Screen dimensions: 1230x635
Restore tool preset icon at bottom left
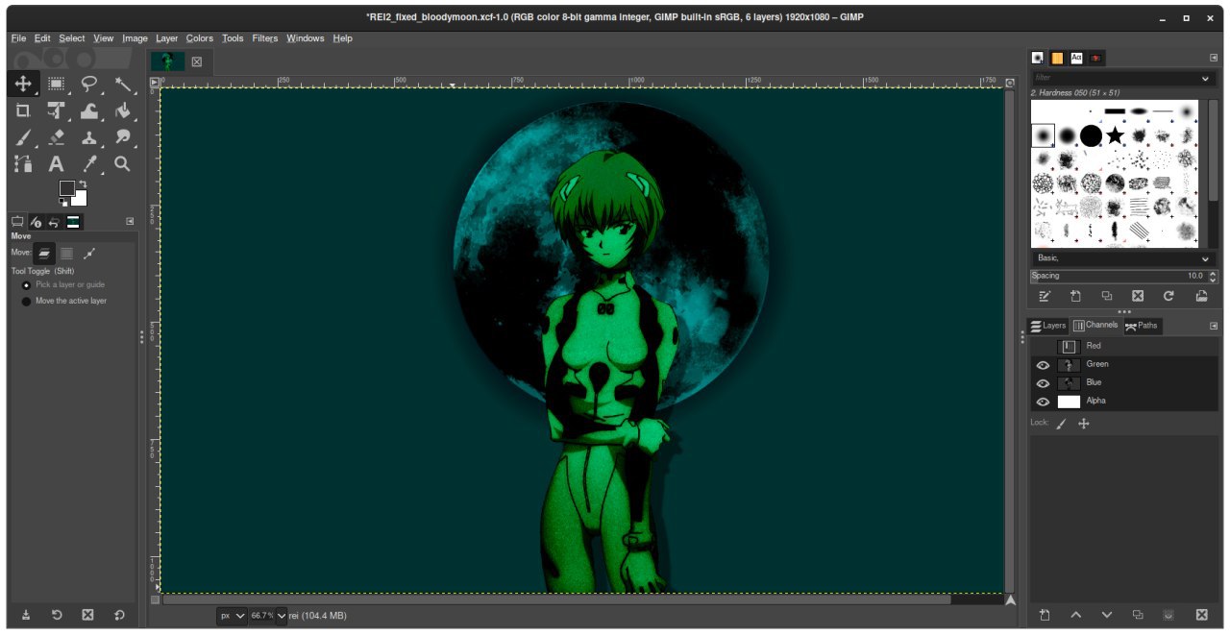click(57, 615)
